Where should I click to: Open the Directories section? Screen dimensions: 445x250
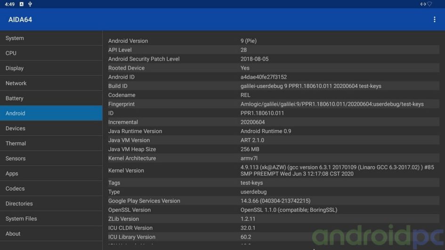coord(51,203)
